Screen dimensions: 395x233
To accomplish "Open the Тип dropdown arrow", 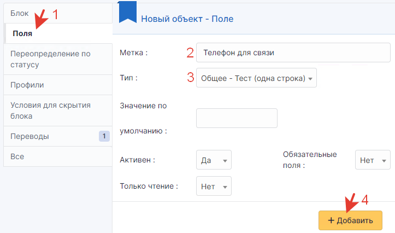I will pos(310,79).
